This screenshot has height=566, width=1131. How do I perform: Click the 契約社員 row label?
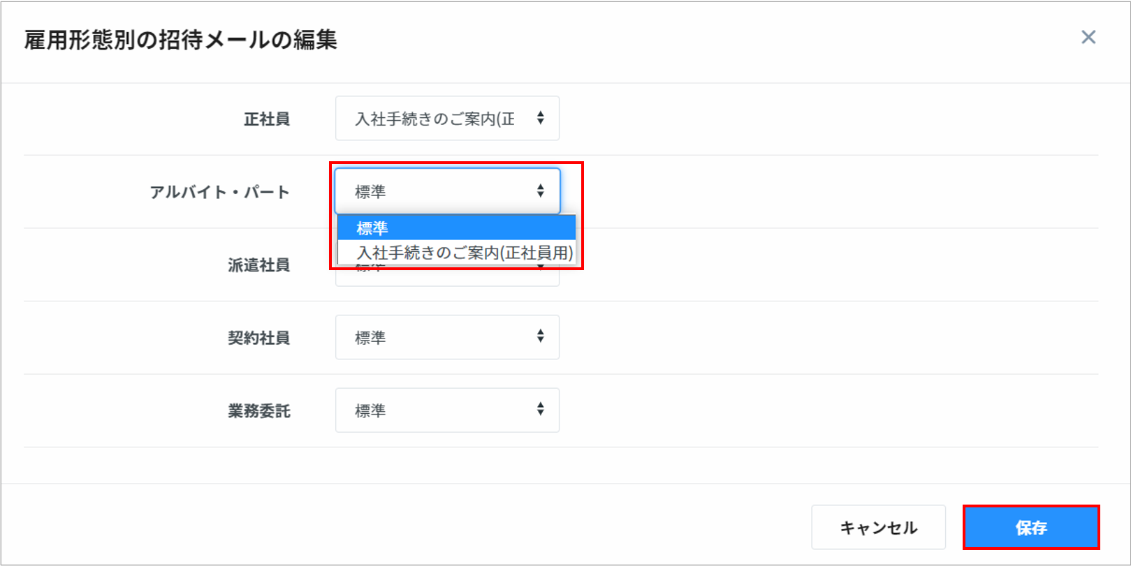click(258, 338)
